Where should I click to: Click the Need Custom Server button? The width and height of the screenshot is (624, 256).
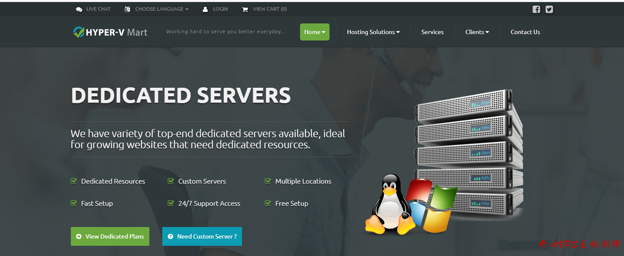(202, 236)
